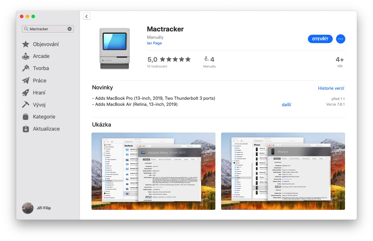Open the Ian Page developer link

click(154, 43)
